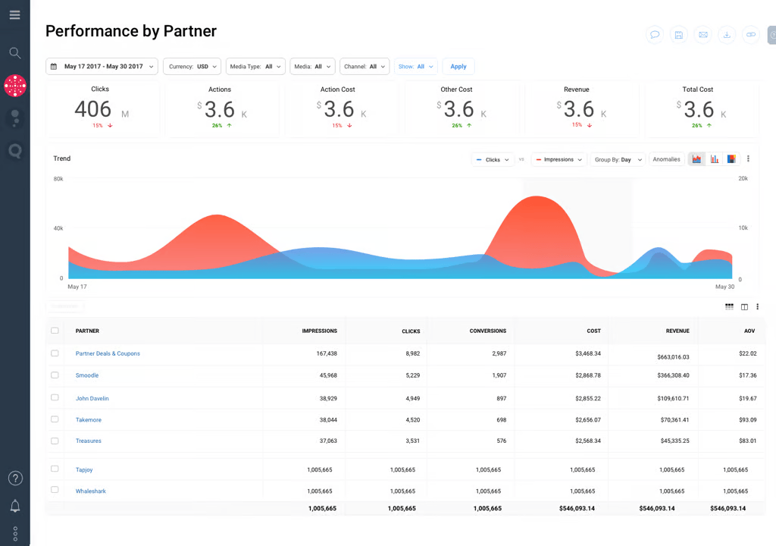The image size is (776, 546).
Task: Open the Treasures partner link
Action: (88, 441)
